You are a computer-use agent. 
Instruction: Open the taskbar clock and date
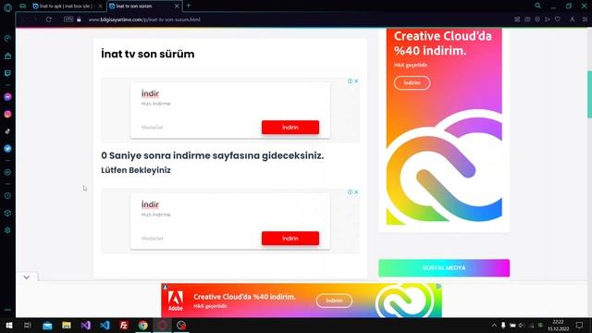tap(559, 325)
